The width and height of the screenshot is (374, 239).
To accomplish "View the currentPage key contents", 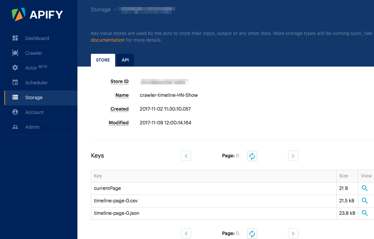I will pos(365,188).
